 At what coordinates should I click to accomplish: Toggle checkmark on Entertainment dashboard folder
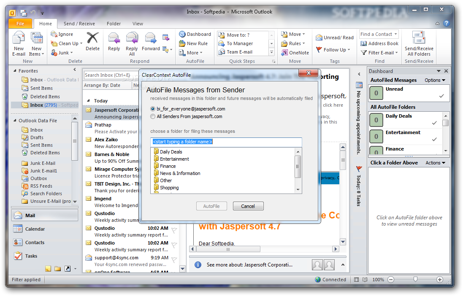pyautogui.click(x=434, y=140)
